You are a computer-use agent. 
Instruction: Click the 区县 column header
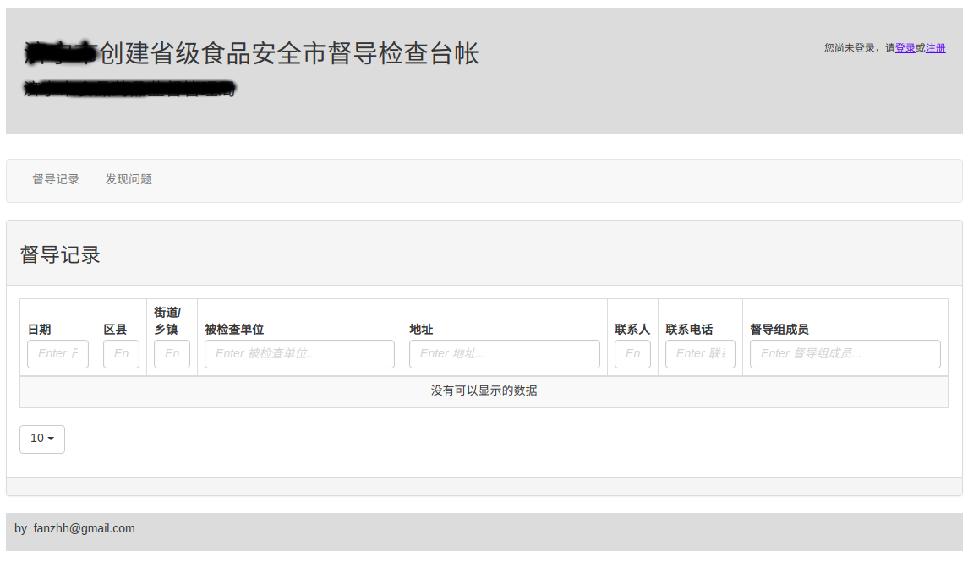tap(116, 330)
